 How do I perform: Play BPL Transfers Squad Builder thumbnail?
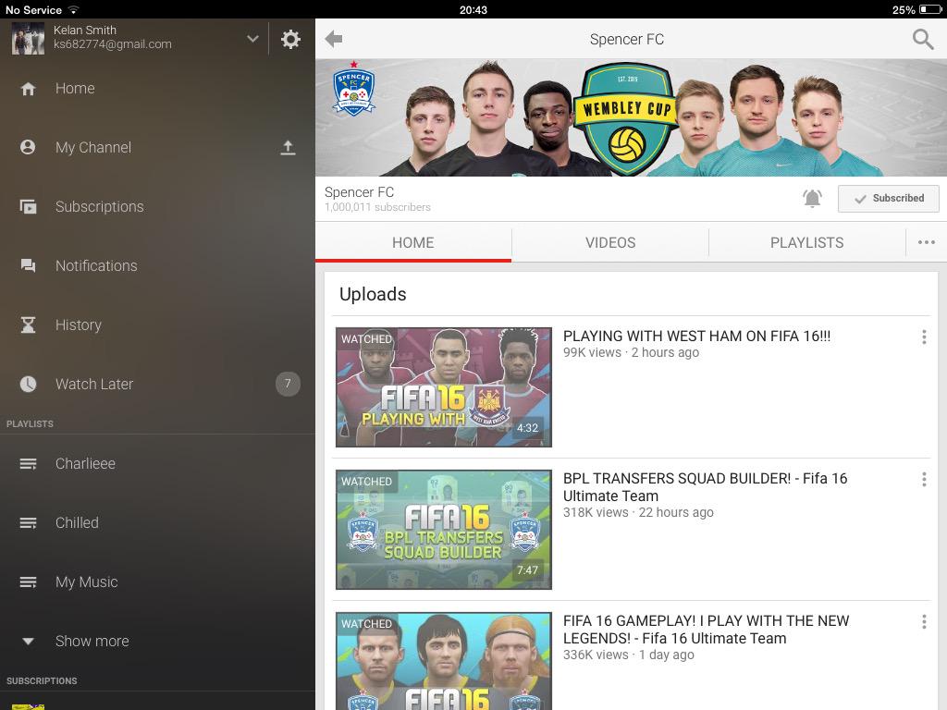point(444,530)
